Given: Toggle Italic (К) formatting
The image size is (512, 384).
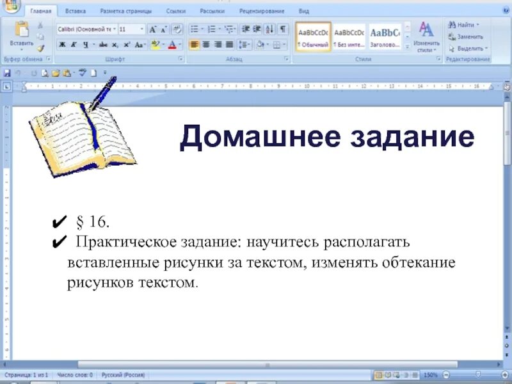Looking at the screenshot, I should [x=74, y=45].
